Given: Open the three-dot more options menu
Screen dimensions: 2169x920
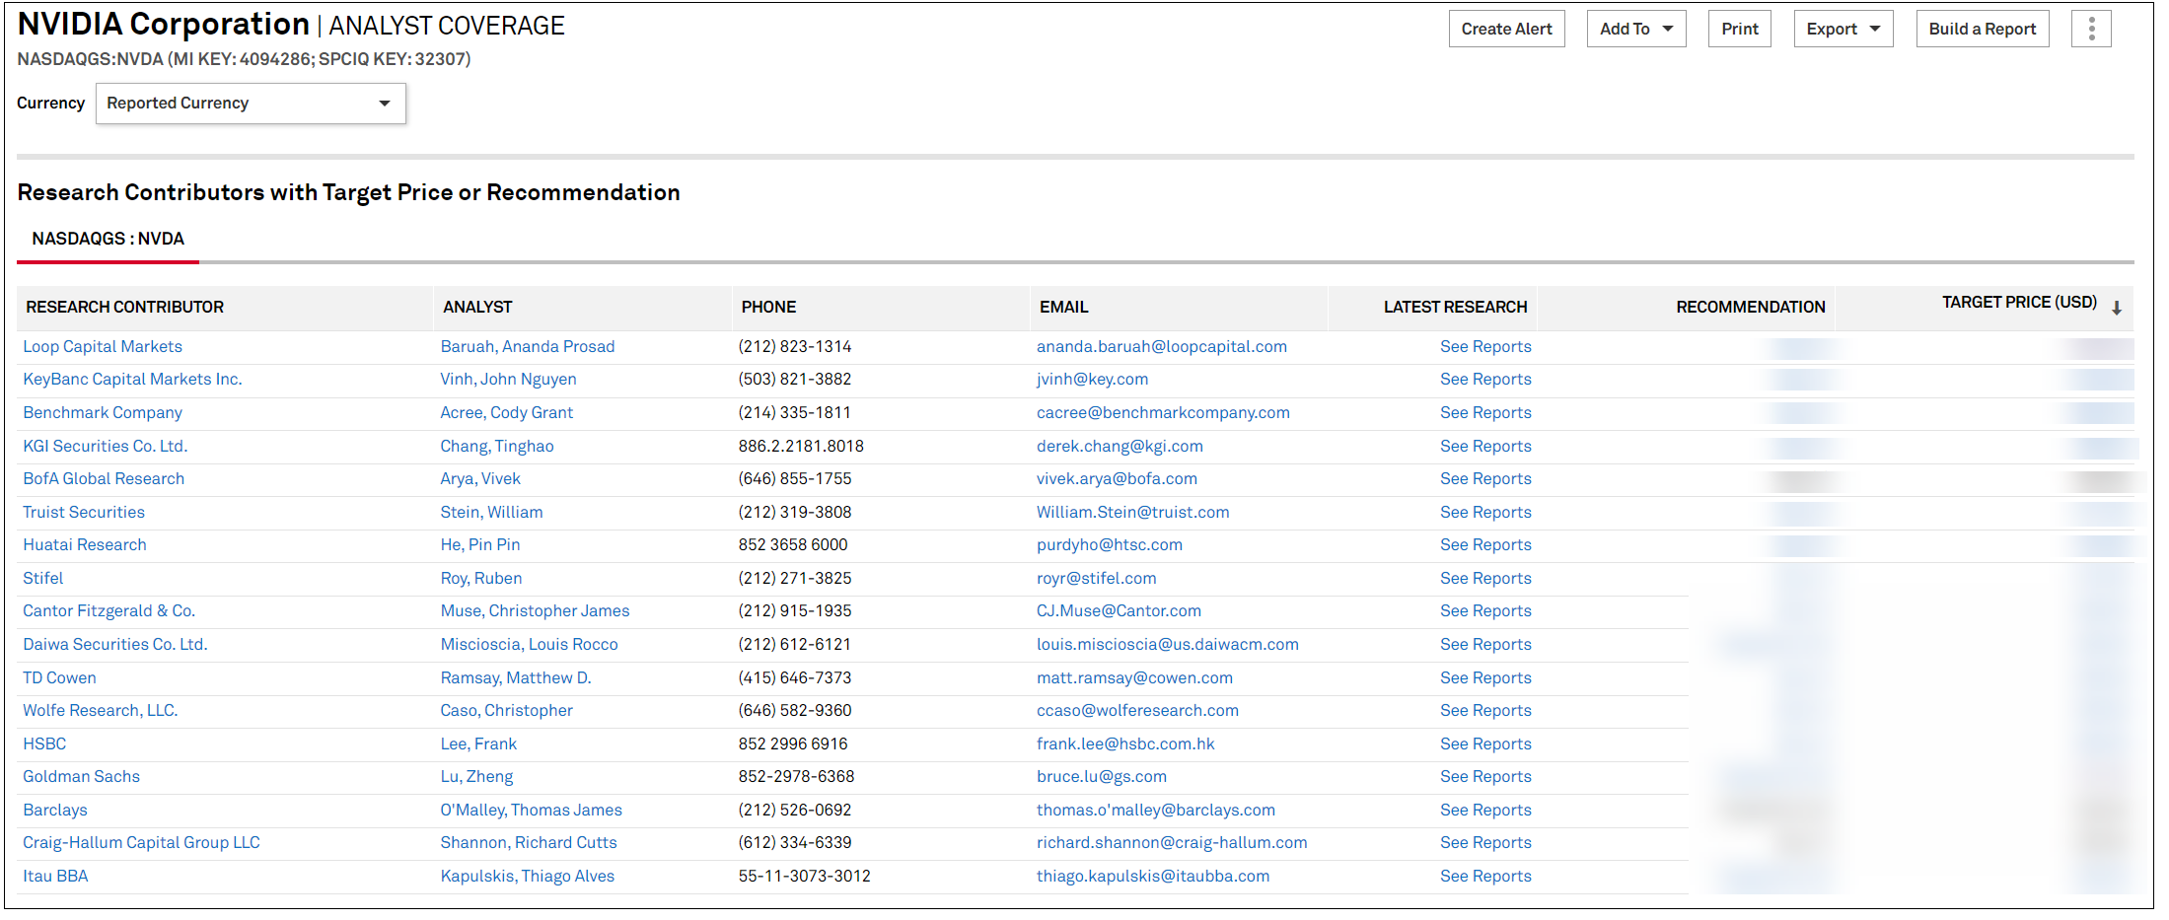Looking at the screenshot, I should 2090,30.
